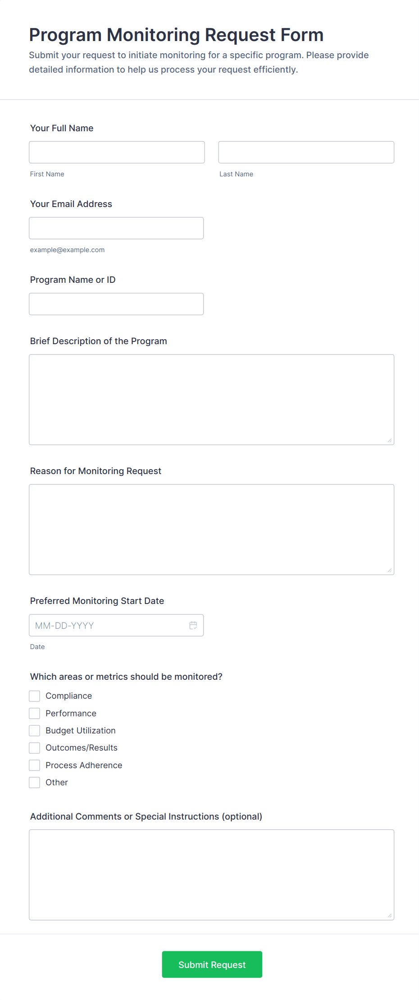The width and height of the screenshot is (419, 1000).
Task: Click into the Last Name field
Action: coord(306,152)
